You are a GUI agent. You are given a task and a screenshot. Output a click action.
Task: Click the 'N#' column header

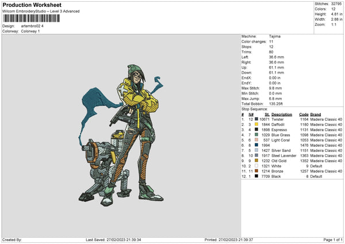[x=251, y=115]
